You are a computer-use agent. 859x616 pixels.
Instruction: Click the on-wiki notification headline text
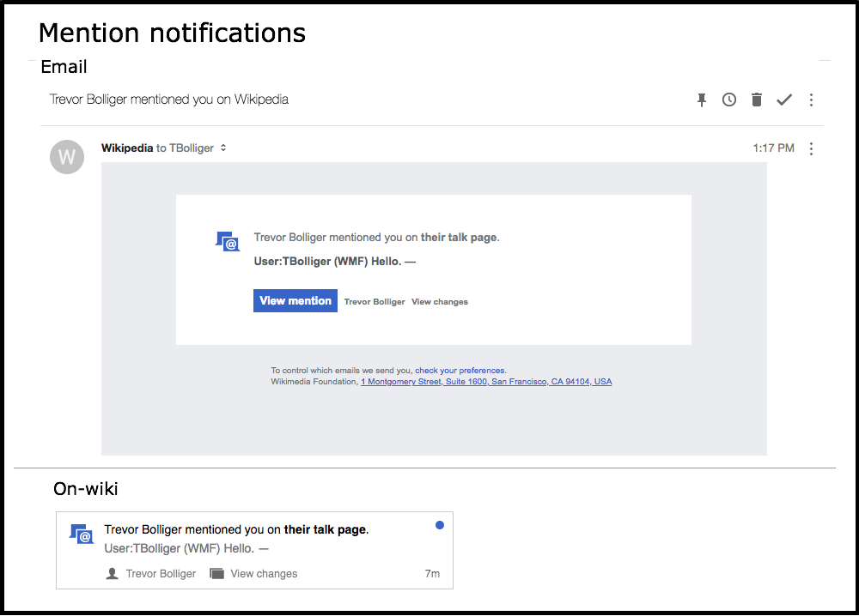236,529
